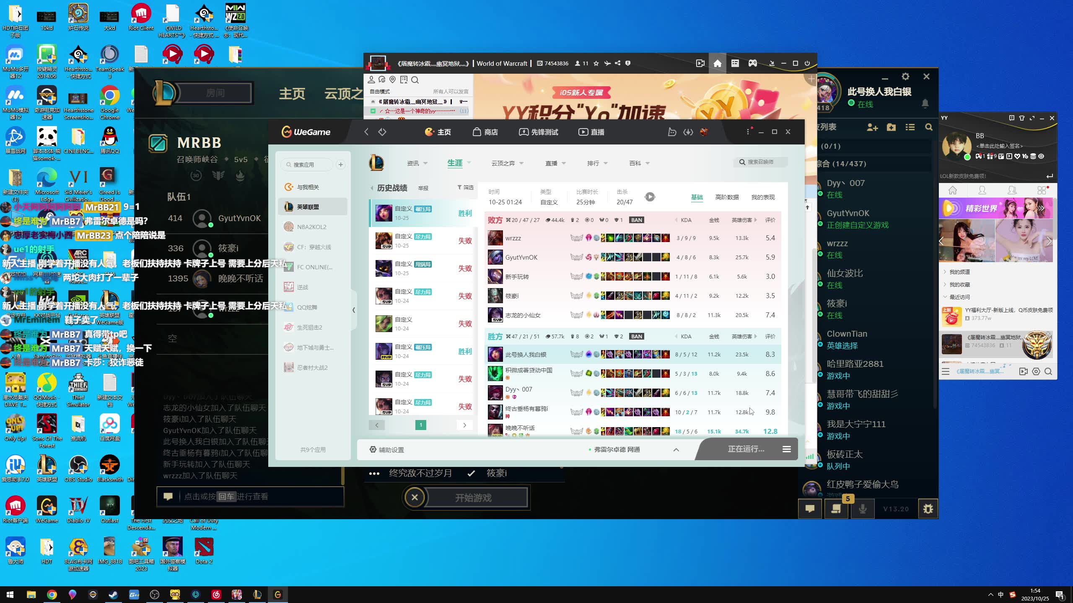
Task: Open the WeGame more-options dots menu
Action: coord(748,131)
